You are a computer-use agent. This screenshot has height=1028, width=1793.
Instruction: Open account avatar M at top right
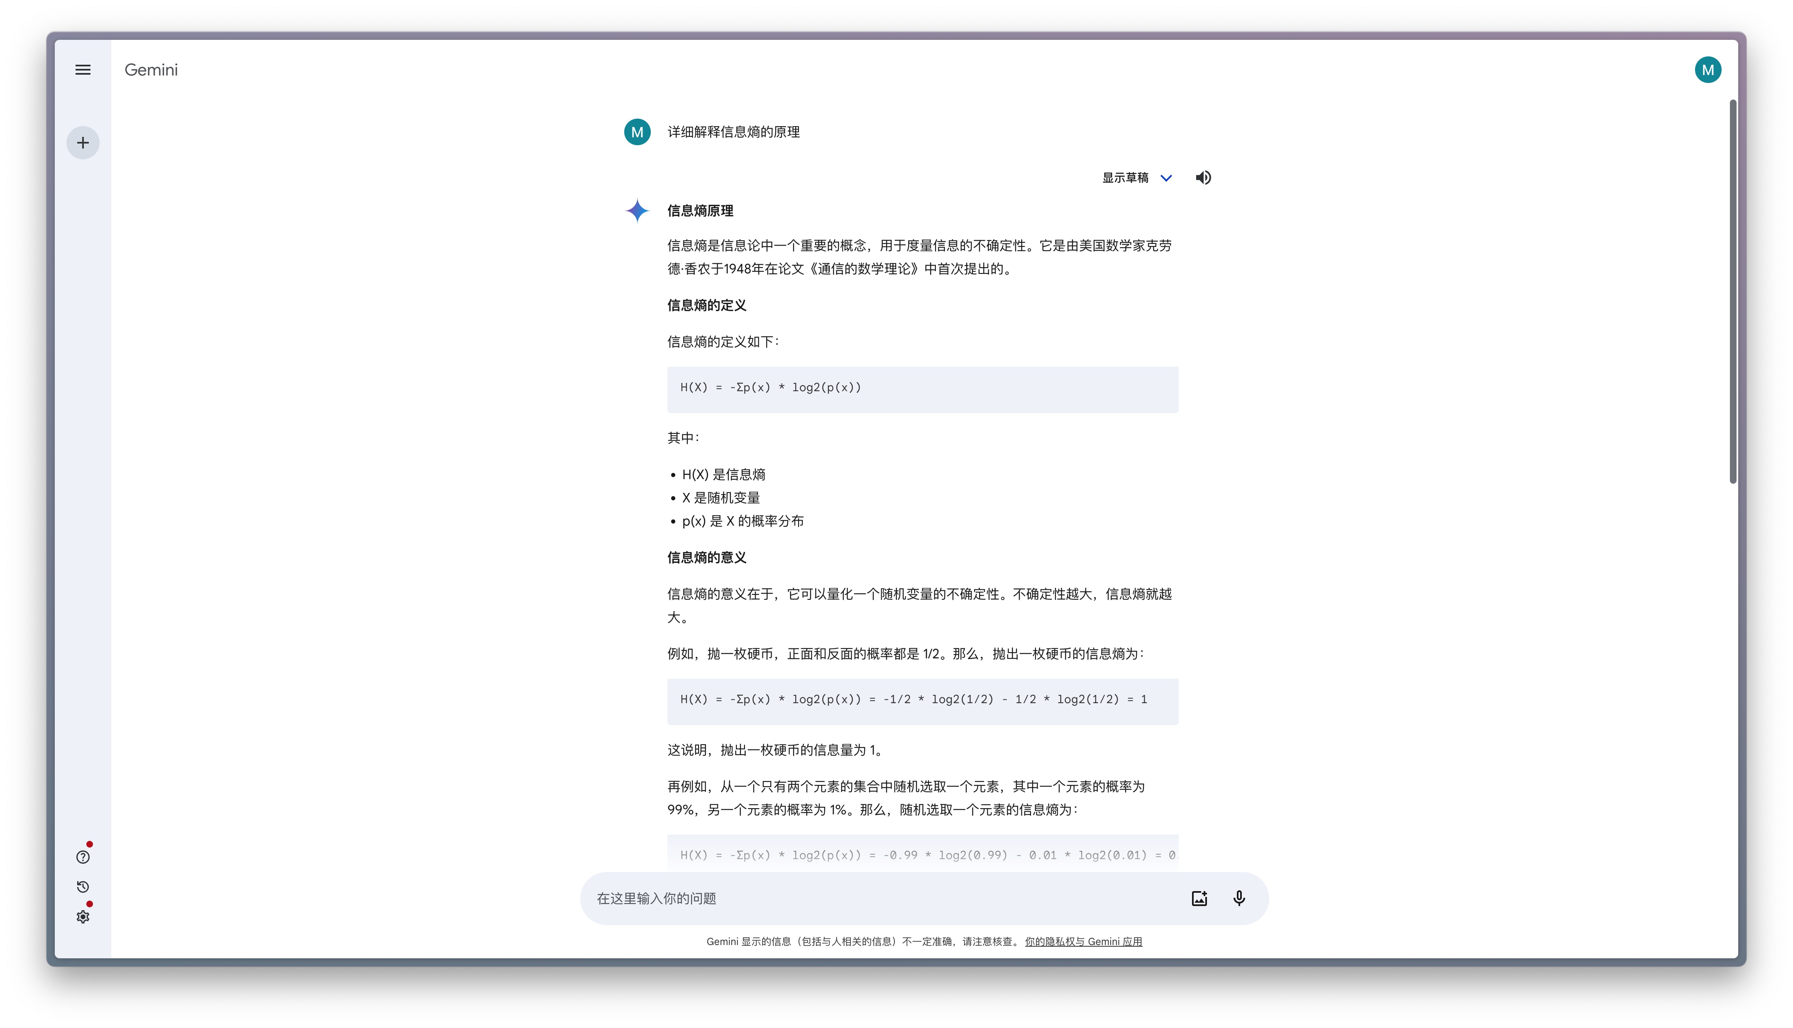point(1708,70)
